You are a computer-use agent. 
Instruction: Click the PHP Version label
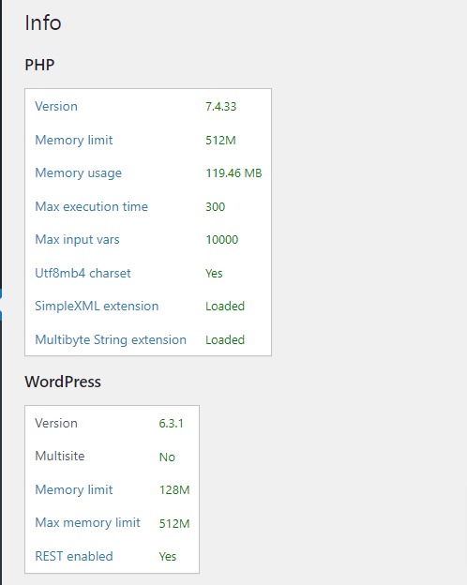[56, 106]
